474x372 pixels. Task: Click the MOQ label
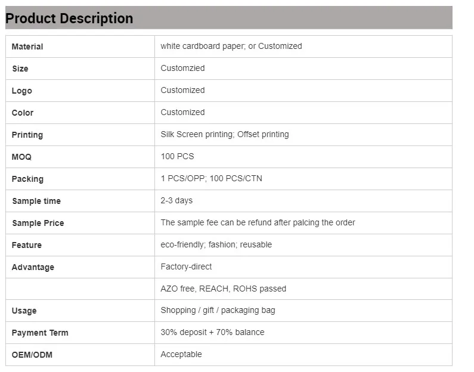pos(21,157)
